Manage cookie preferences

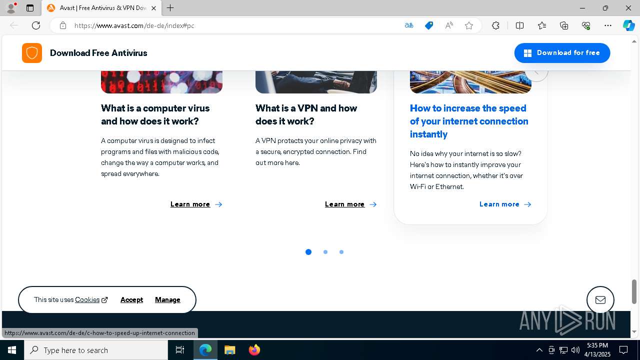167,299
